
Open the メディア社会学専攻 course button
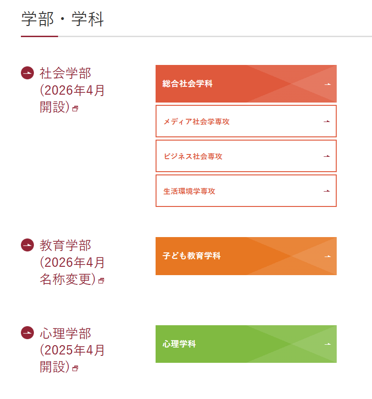[246, 121]
